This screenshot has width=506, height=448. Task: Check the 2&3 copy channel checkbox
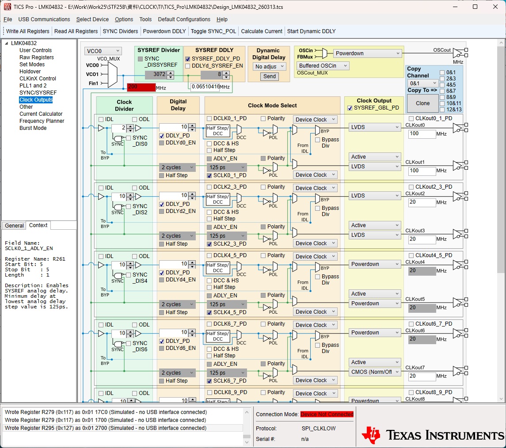442,79
